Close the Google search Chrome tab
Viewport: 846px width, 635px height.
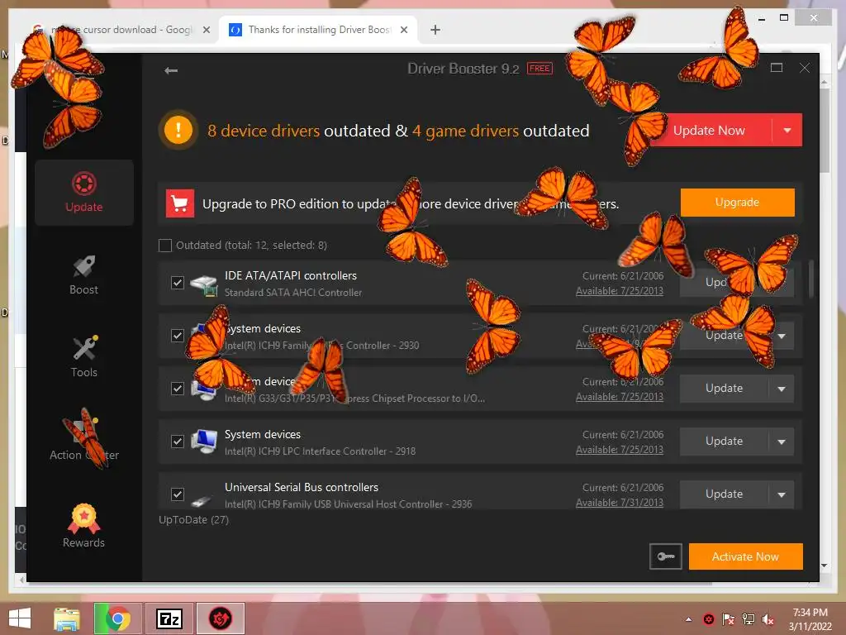tap(206, 30)
